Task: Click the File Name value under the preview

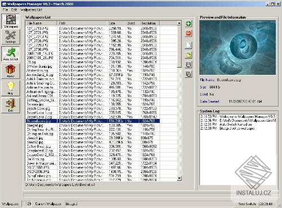Action: [x=229, y=80]
